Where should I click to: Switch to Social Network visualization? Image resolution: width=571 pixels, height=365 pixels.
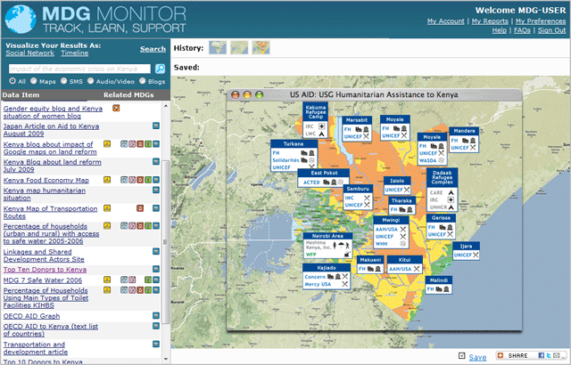29,53
